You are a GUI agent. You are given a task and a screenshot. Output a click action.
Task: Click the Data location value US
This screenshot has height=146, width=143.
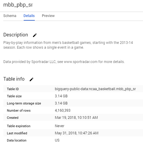coord(57,140)
